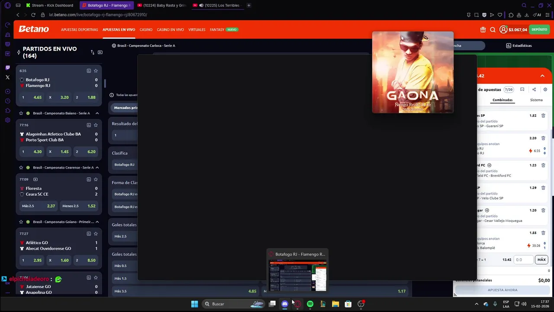This screenshot has height=312, width=554.
Task: Click the Betano logo
Action: click(34, 29)
